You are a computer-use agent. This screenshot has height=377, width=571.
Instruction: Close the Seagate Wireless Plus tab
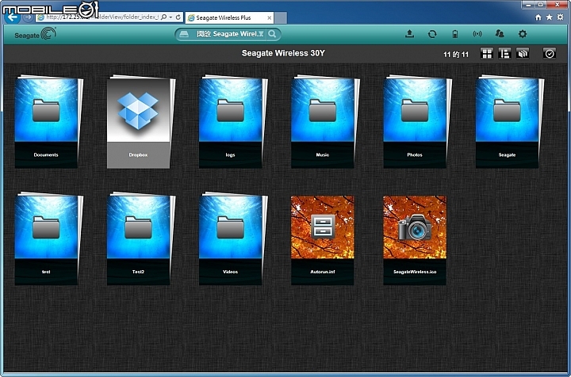click(269, 17)
